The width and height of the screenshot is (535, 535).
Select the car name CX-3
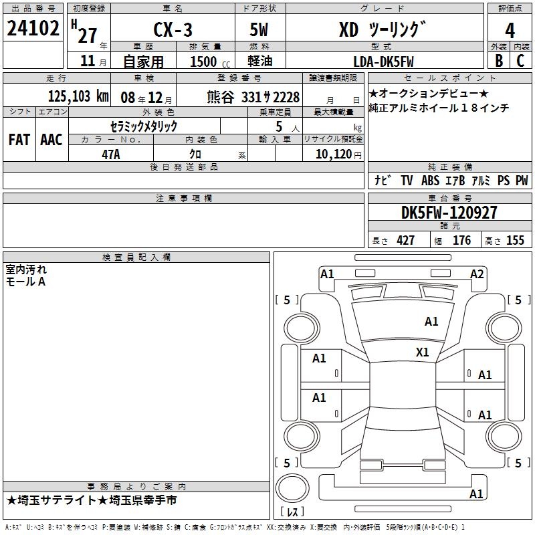(173, 29)
